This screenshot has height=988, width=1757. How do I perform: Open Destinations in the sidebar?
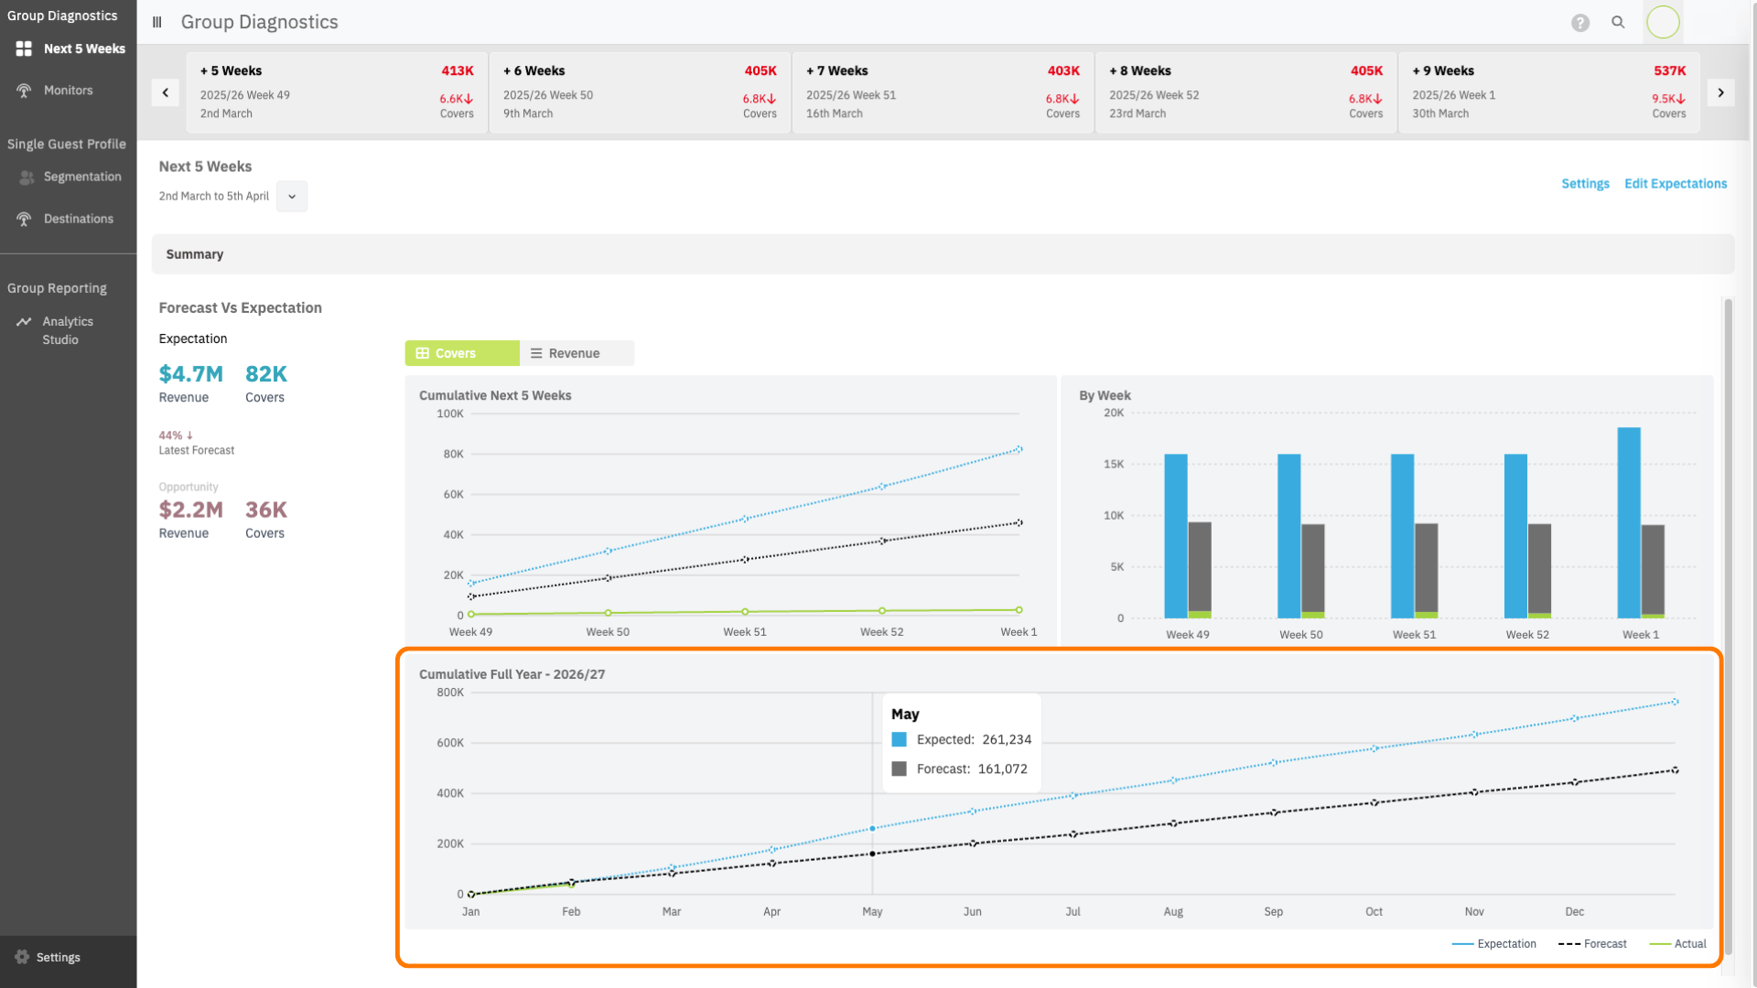click(x=78, y=219)
